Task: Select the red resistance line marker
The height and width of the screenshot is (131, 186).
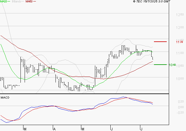Action: (x=160, y=42)
